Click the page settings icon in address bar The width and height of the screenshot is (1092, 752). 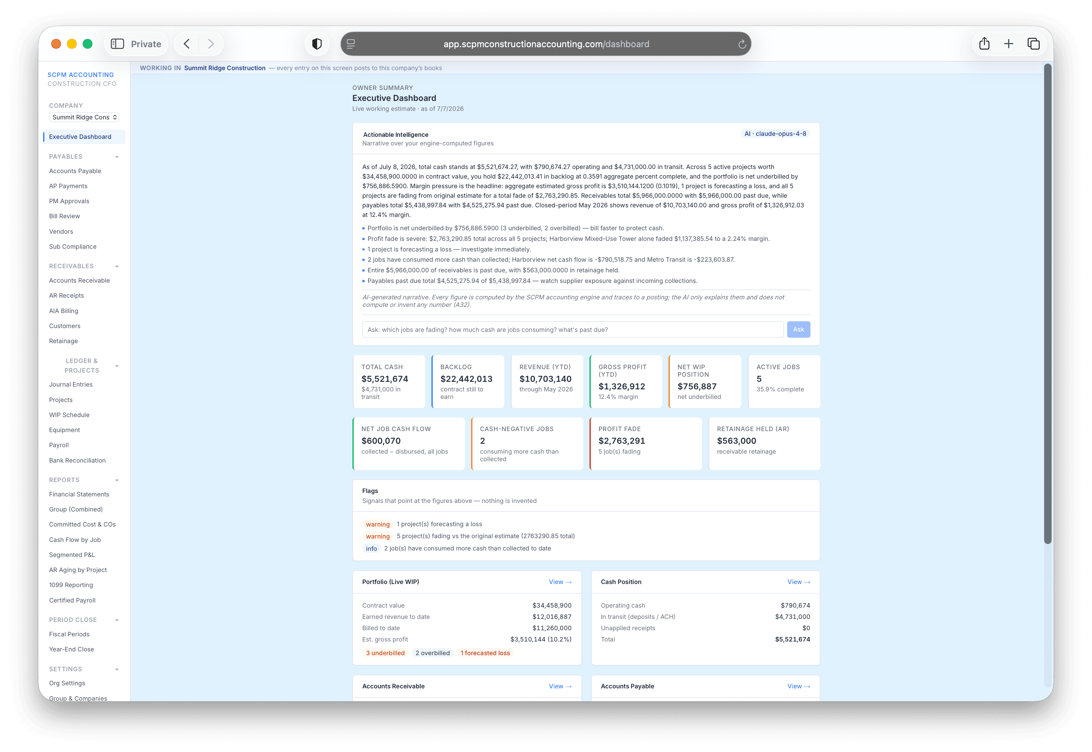pyautogui.click(x=351, y=44)
